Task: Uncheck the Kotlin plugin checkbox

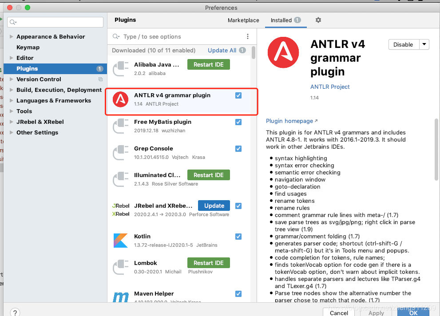Action: [x=238, y=236]
